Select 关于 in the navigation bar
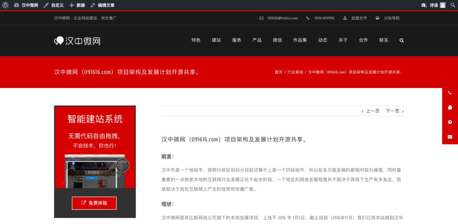 coord(343,40)
